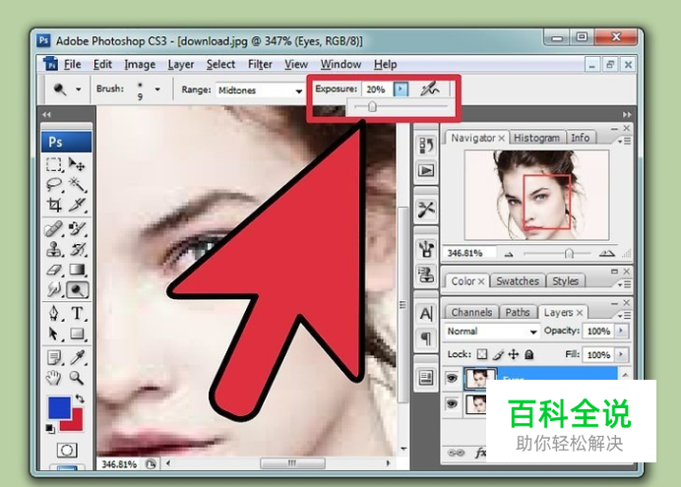Select the Crop tool

[54, 205]
